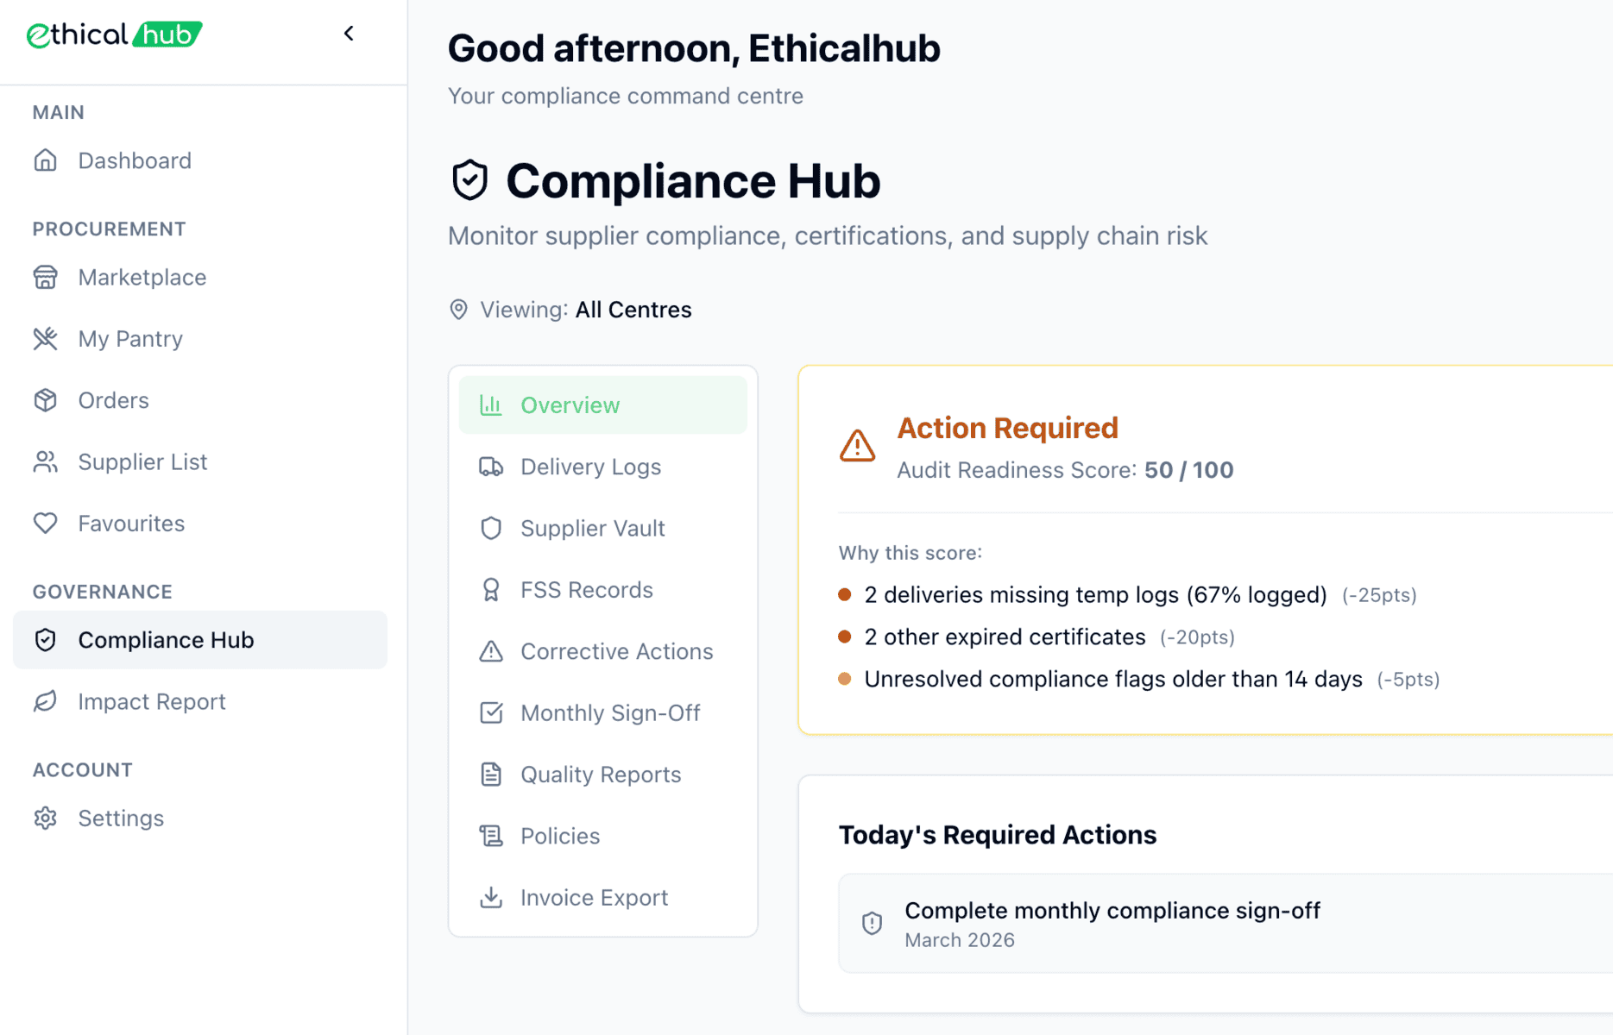Collapse the sidebar with the chevron arrow
Screen dimensions: 1613x1035
click(349, 34)
